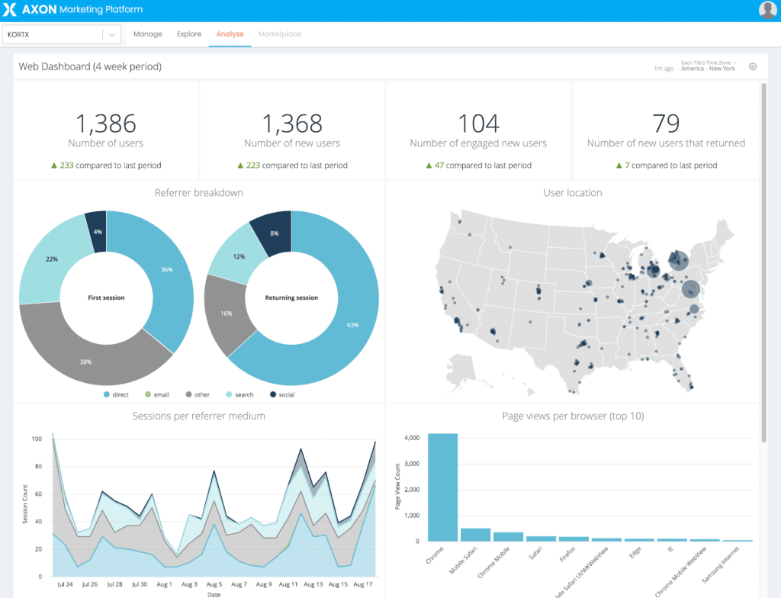Image resolution: width=781 pixels, height=598 pixels.
Task: Hide the direct series via the legend
Action: [113, 394]
